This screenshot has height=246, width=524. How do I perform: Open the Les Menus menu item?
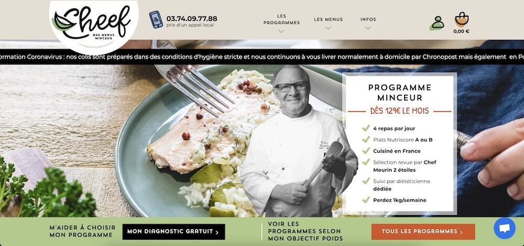coord(328,19)
